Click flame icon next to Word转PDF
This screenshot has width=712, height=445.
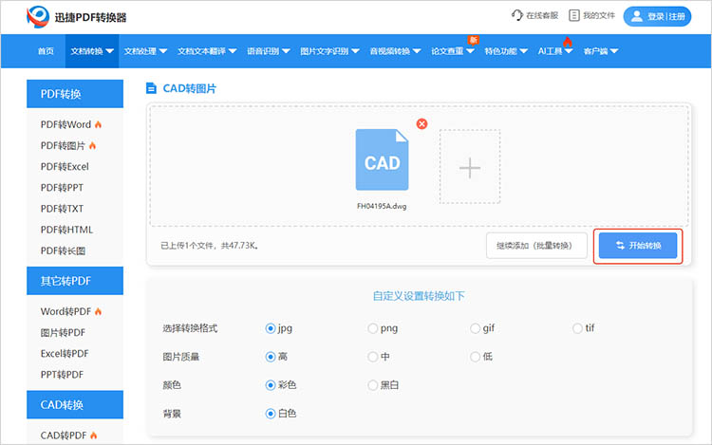(x=98, y=311)
